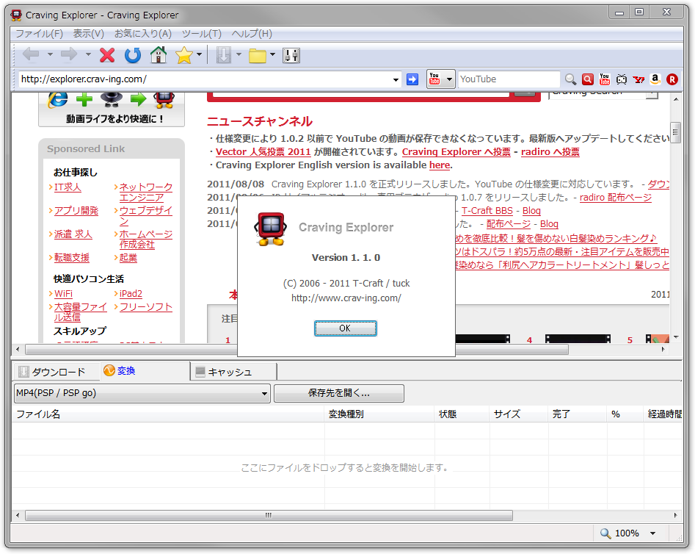The image size is (695, 554).
Task: Click the Forward navigation arrow
Action: [x=69, y=54]
